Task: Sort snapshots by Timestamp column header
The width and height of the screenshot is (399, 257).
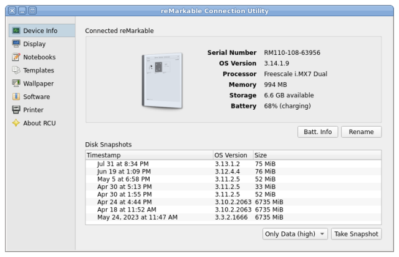Action: point(148,155)
